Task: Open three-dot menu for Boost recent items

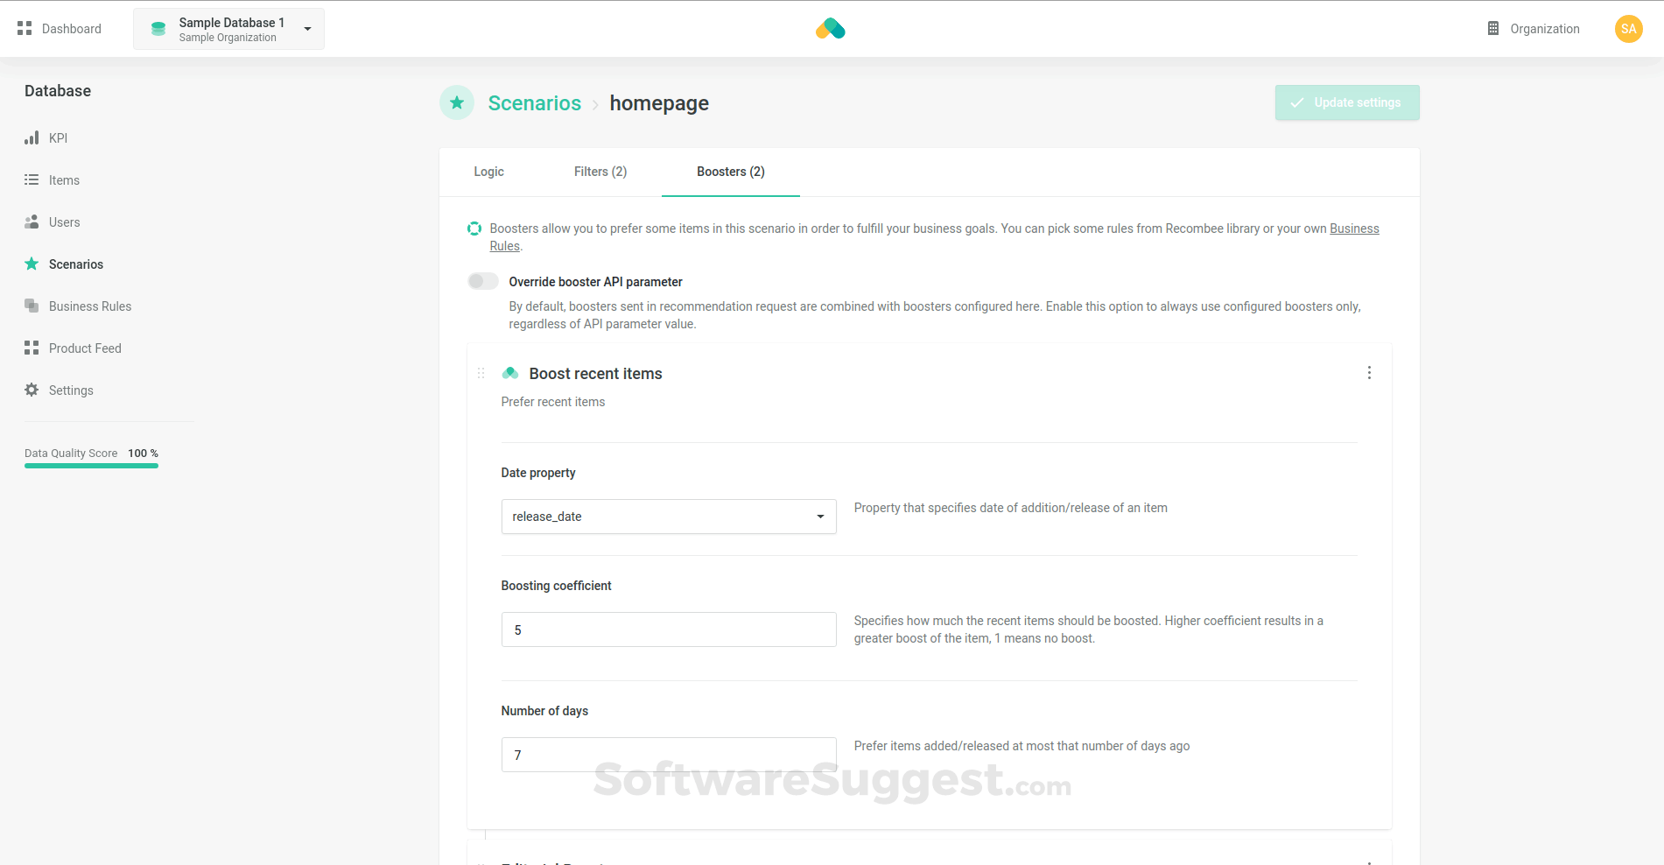Action: [1369, 373]
